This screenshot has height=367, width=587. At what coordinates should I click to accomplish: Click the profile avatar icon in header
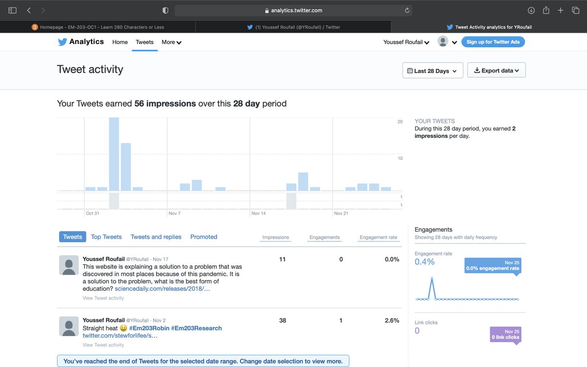(x=443, y=42)
